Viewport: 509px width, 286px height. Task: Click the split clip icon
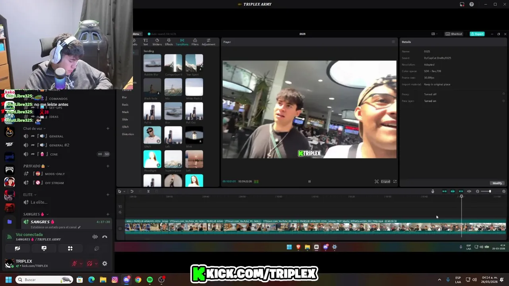click(148, 191)
